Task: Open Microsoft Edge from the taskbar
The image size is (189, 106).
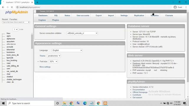Action: coord(85,103)
